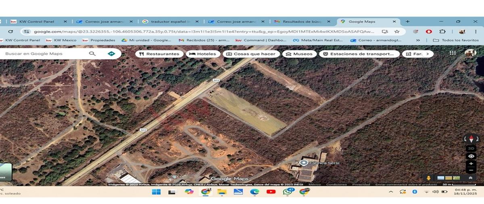Click the Google Maps search magnifier icon
The width and height of the screenshot is (484, 204).
tap(92, 54)
